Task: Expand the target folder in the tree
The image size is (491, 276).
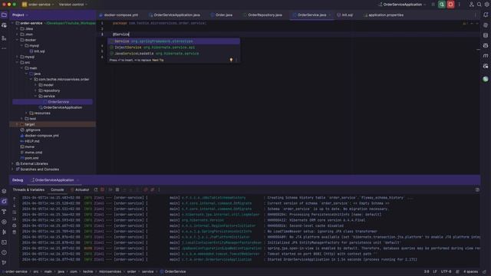Action: coord(17,124)
